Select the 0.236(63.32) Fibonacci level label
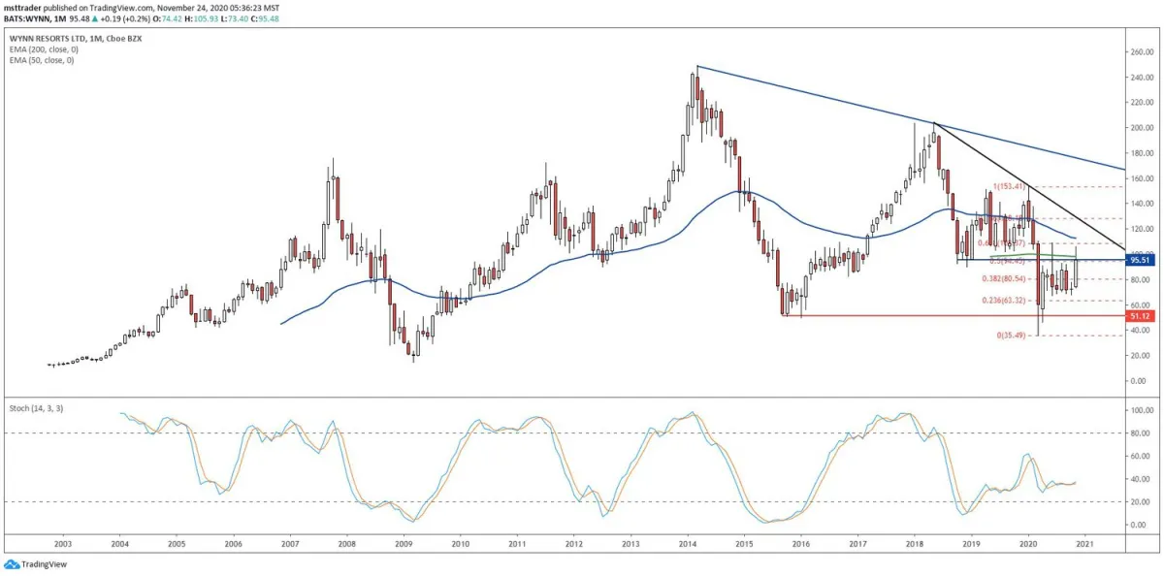 click(x=1005, y=301)
